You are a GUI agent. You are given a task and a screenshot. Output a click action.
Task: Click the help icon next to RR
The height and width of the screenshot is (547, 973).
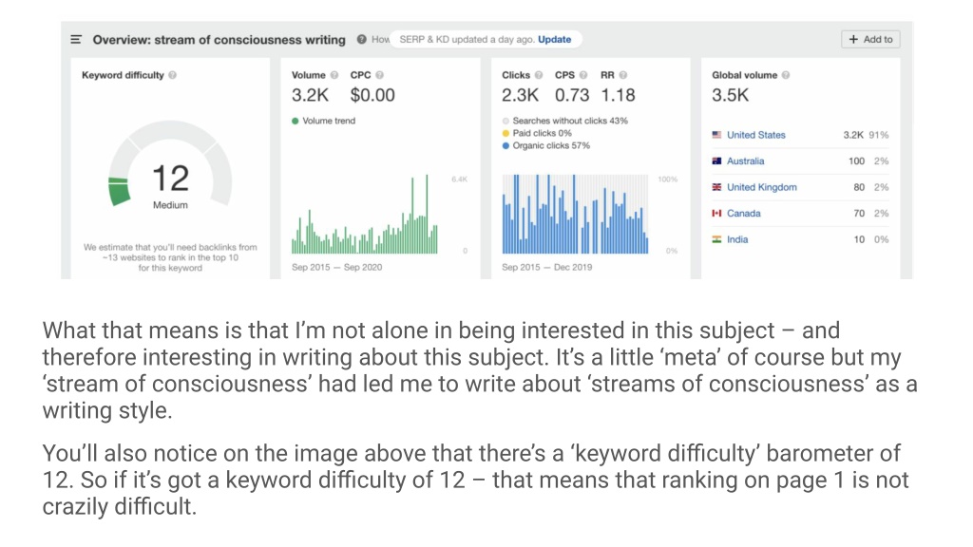(623, 75)
